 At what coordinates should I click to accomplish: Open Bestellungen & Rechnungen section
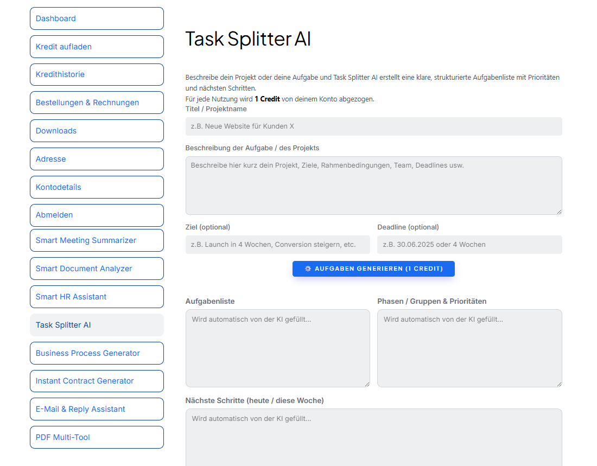click(x=97, y=103)
